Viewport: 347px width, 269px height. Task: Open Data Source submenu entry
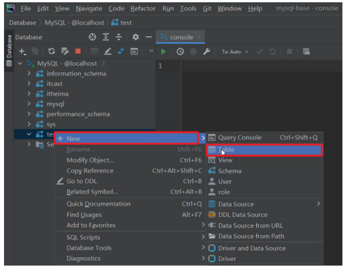point(264,204)
